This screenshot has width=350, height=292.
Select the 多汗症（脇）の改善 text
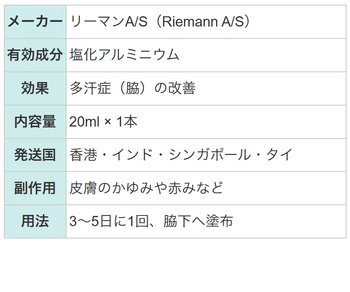click(x=133, y=88)
